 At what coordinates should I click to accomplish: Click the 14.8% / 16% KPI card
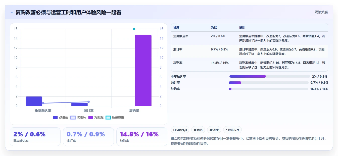tap(142, 137)
